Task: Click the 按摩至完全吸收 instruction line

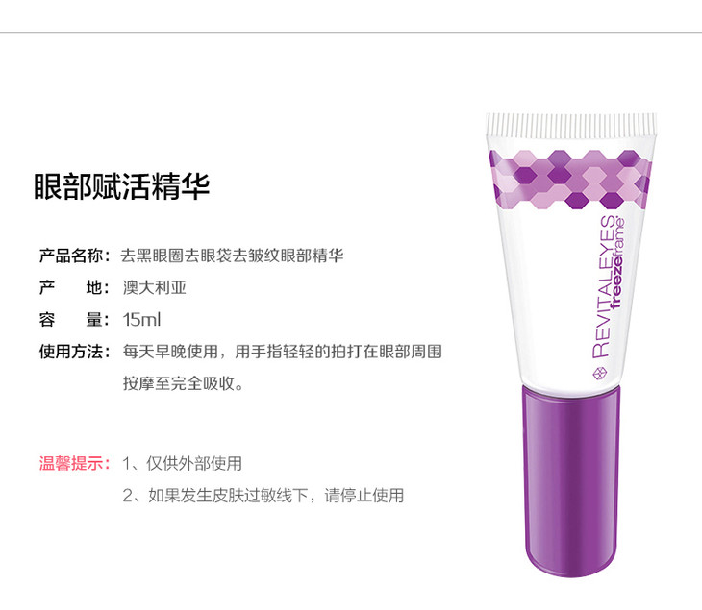Action: pyautogui.click(x=183, y=383)
